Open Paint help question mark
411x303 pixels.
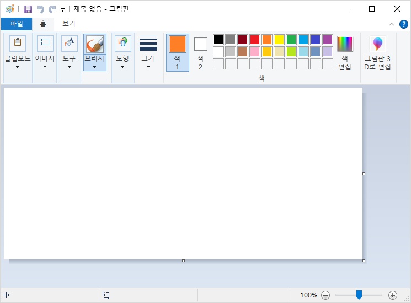404,24
